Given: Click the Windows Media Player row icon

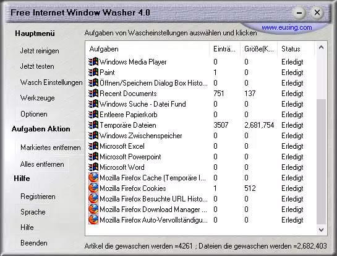Looking at the screenshot, I should click(93, 62).
